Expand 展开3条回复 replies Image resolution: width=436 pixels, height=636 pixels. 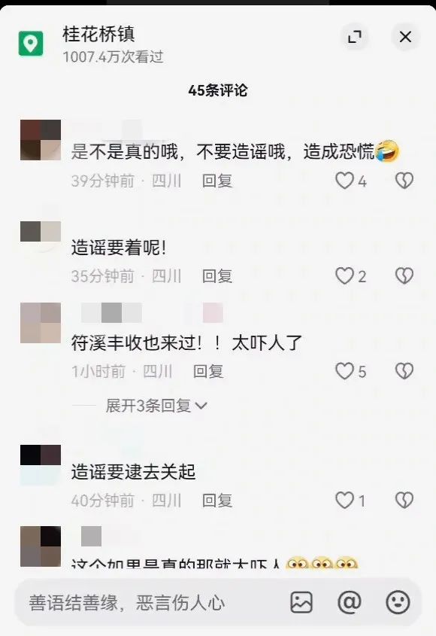click(156, 405)
